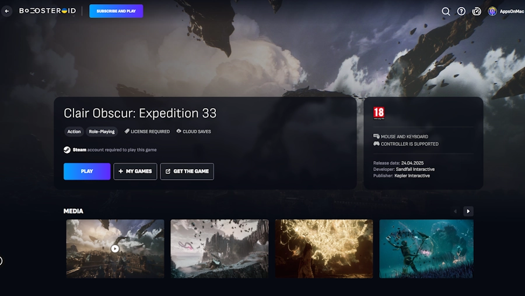This screenshot has width=525, height=296.
Task: Open the search magnifier icon
Action: pyautogui.click(x=446, y=12)
